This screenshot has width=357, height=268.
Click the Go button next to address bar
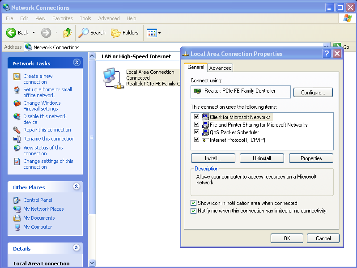[x=342, y=47]
